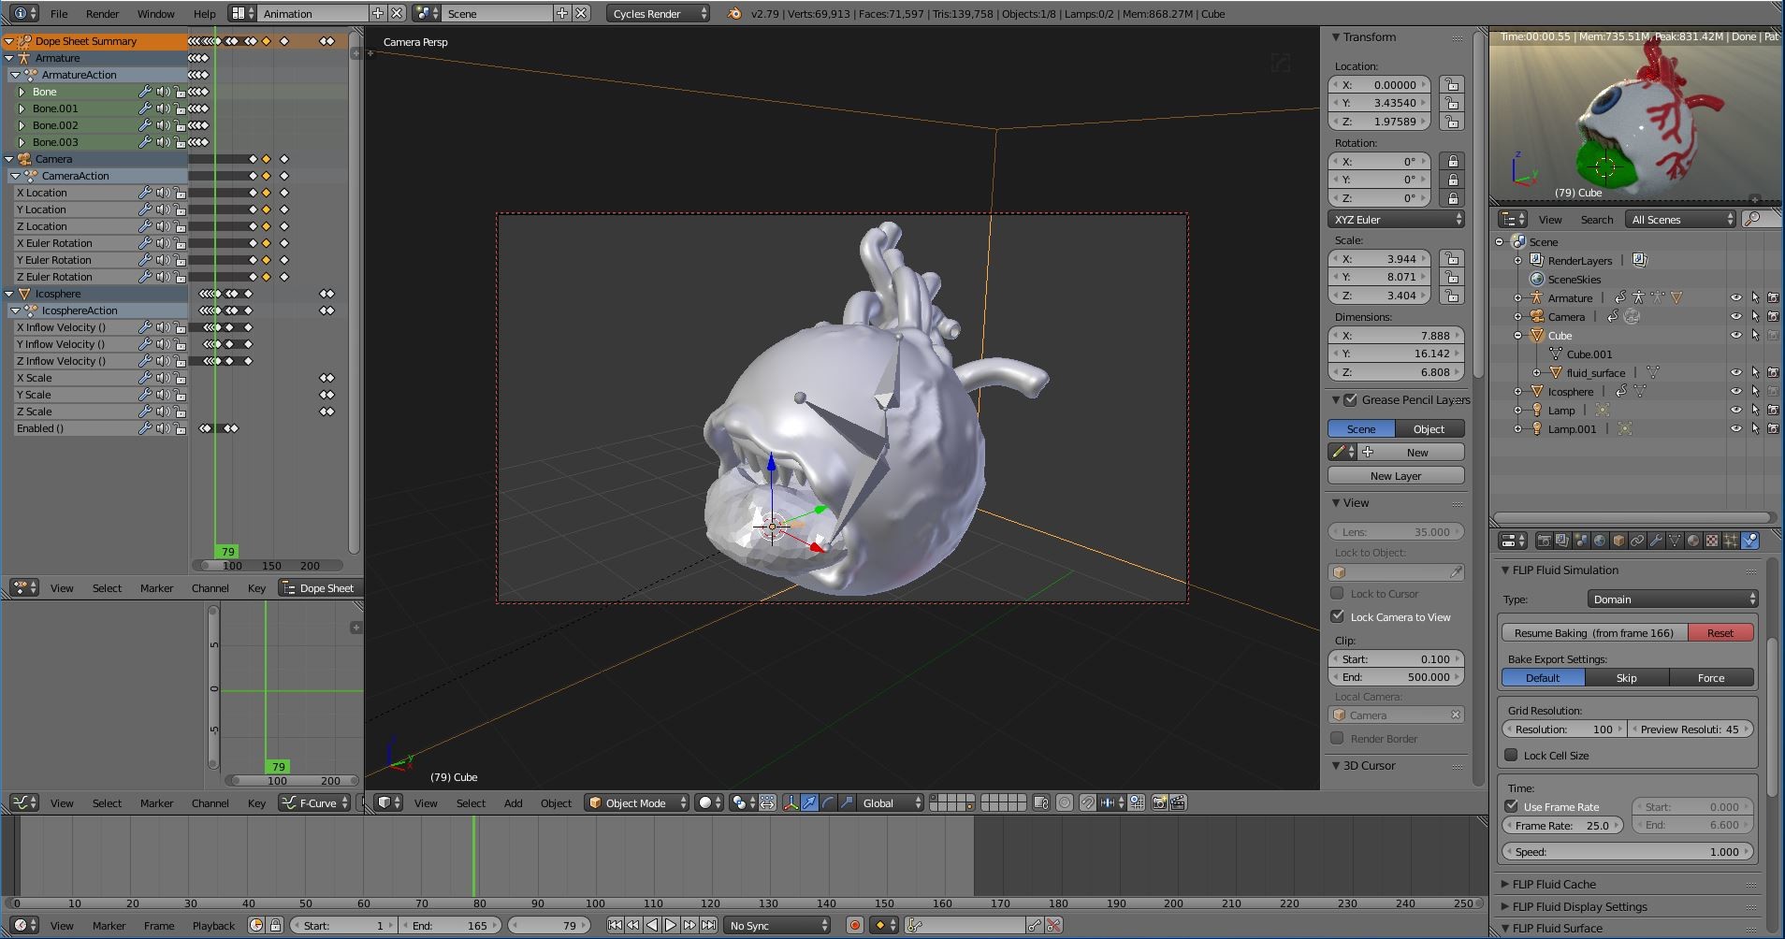1785x939 pixels.
Task: Open the File menu
Action: 59,13
